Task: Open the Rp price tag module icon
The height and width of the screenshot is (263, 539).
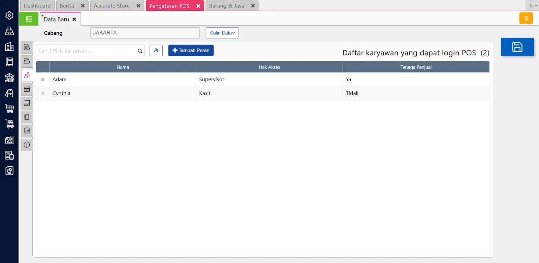Action: (x=9, y=93)
